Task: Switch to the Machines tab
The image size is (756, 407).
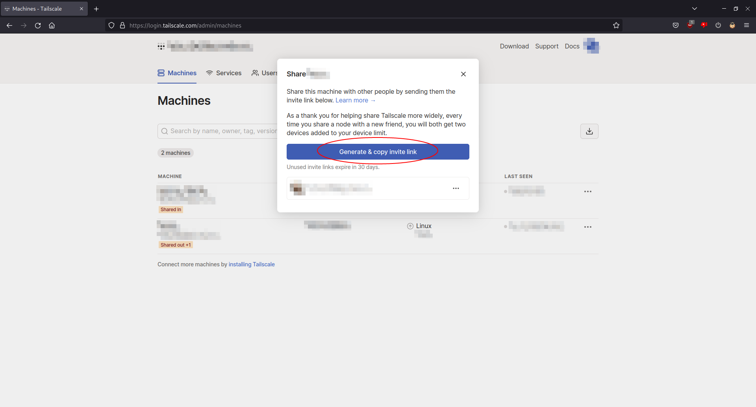Action: point(177,73)
